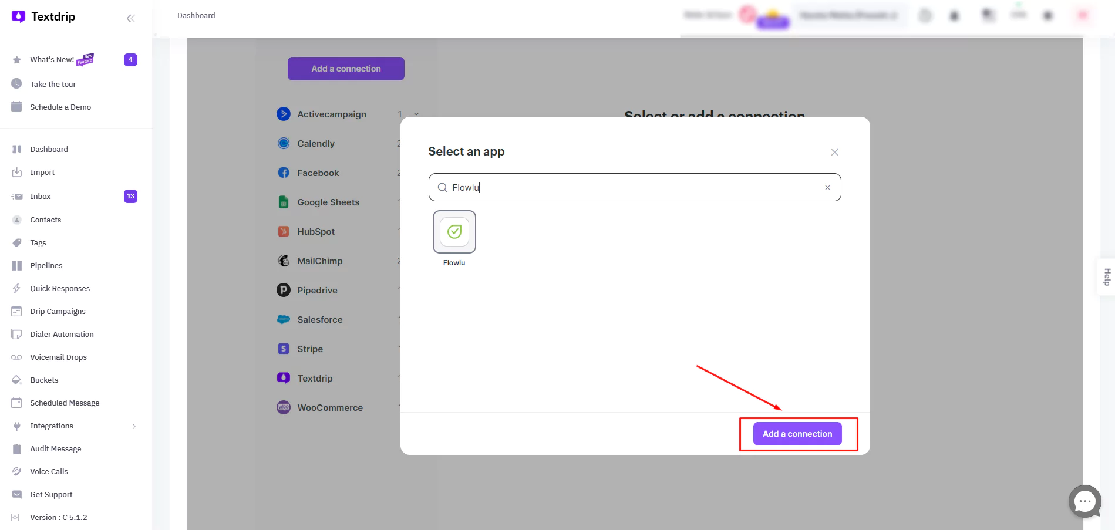This screenshot has height=530, width=1115.
Task: Click the What's New badge showing 4
Action: click(x=130, y=59)
